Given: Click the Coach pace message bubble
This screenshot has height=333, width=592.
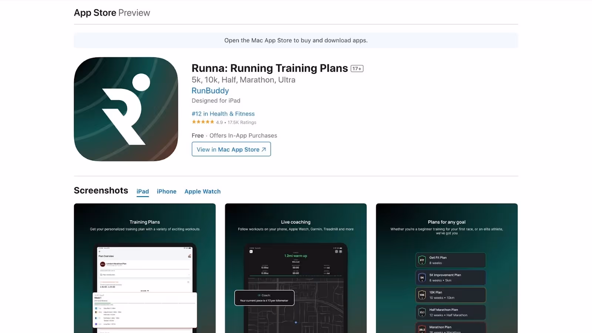Looking at the screenshot, I should point(264,298).
